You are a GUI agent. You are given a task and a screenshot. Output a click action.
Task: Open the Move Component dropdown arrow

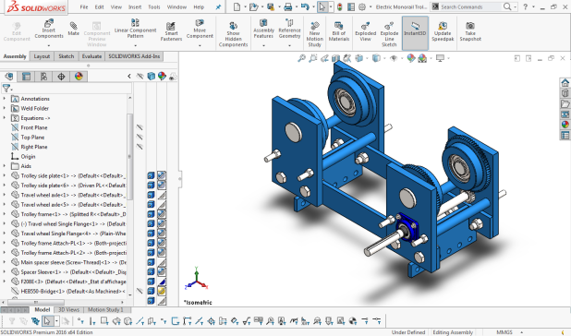point(200,45)
